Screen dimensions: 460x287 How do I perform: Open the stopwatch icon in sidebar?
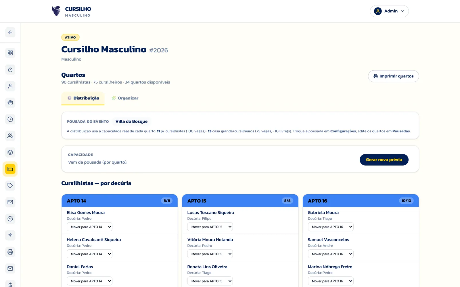coord(10,70)
